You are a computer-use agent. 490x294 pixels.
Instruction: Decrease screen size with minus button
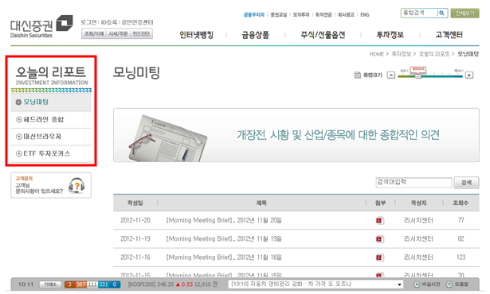391,75
